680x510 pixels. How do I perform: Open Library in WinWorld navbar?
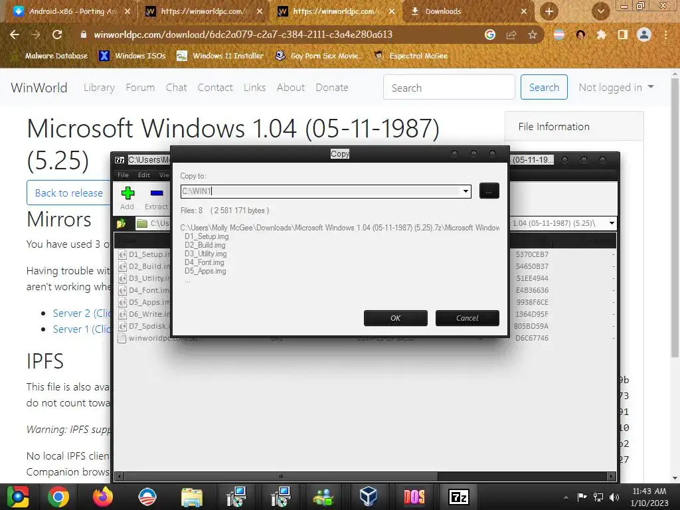click(x=100, y=88)
